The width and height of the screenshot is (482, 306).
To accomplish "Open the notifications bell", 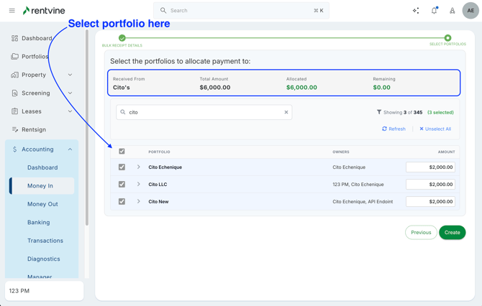I will pyautogui.click(x=434, y=11).
